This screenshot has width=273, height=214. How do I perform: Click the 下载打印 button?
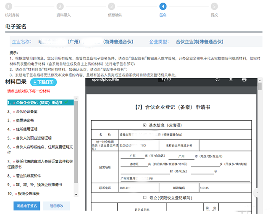[x=43, y=82]
